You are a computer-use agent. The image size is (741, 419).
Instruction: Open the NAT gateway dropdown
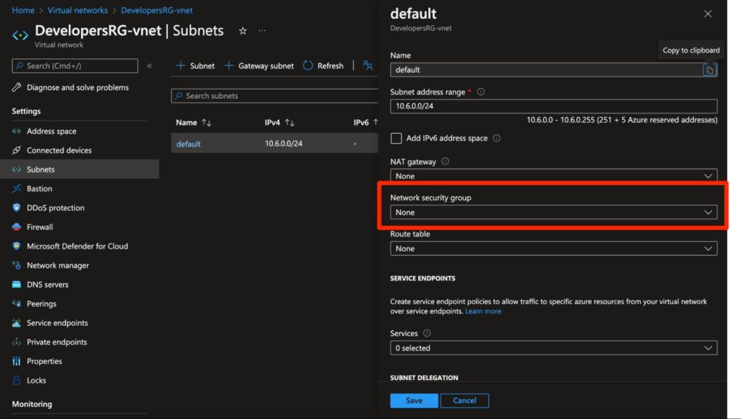click(x=554, y=176)
